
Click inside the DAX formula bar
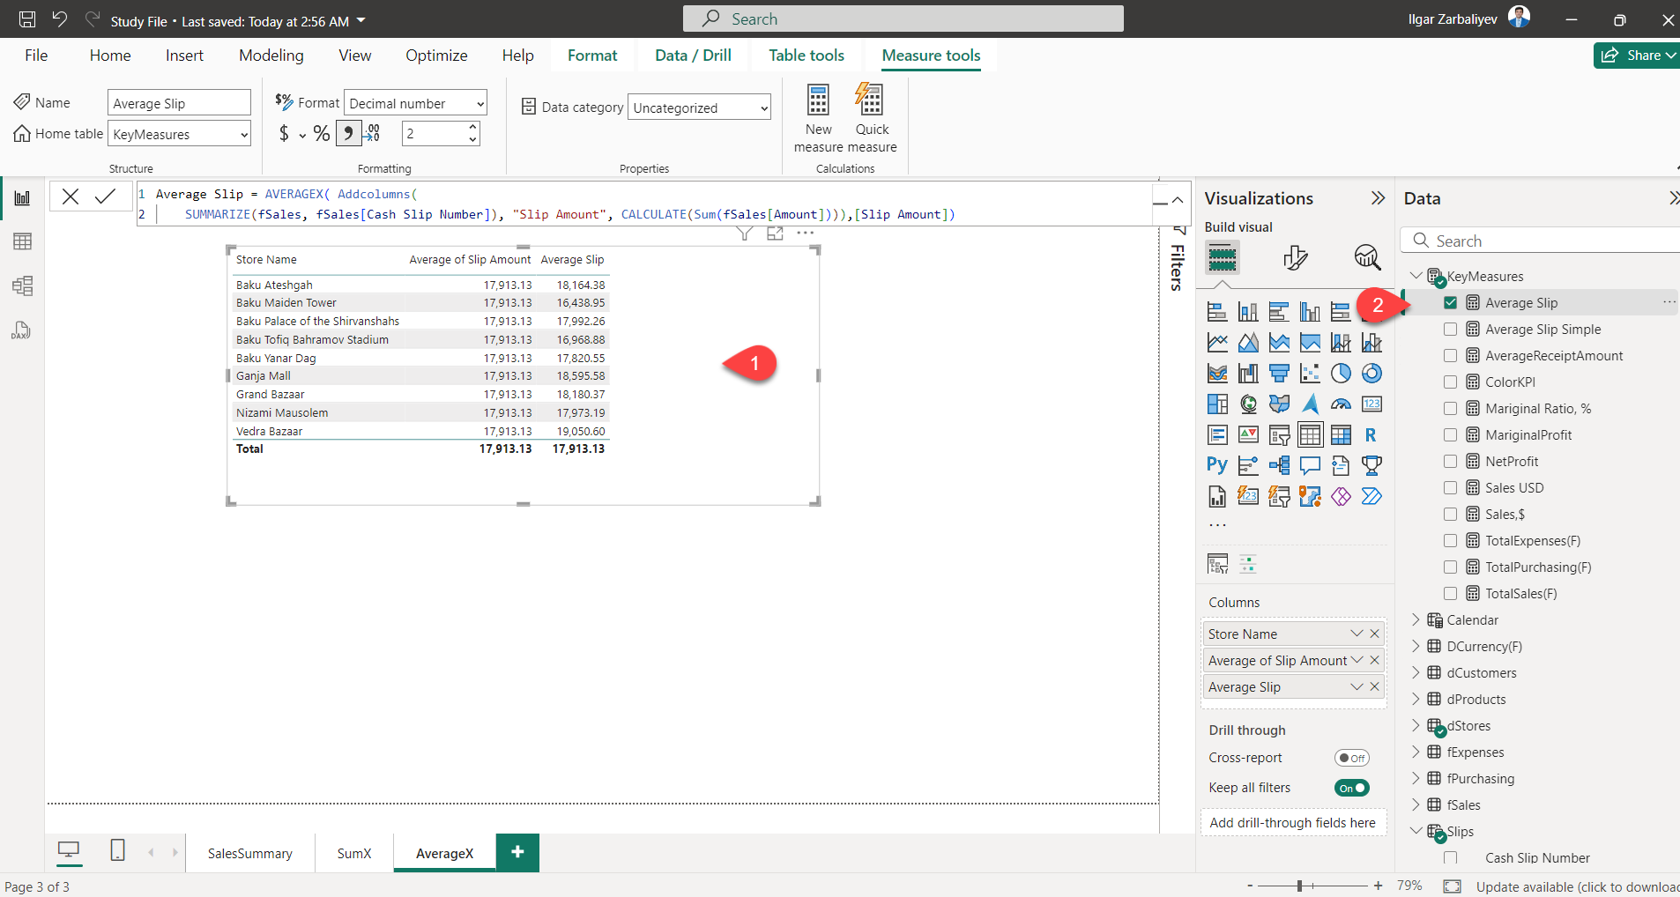click(617, 204)
